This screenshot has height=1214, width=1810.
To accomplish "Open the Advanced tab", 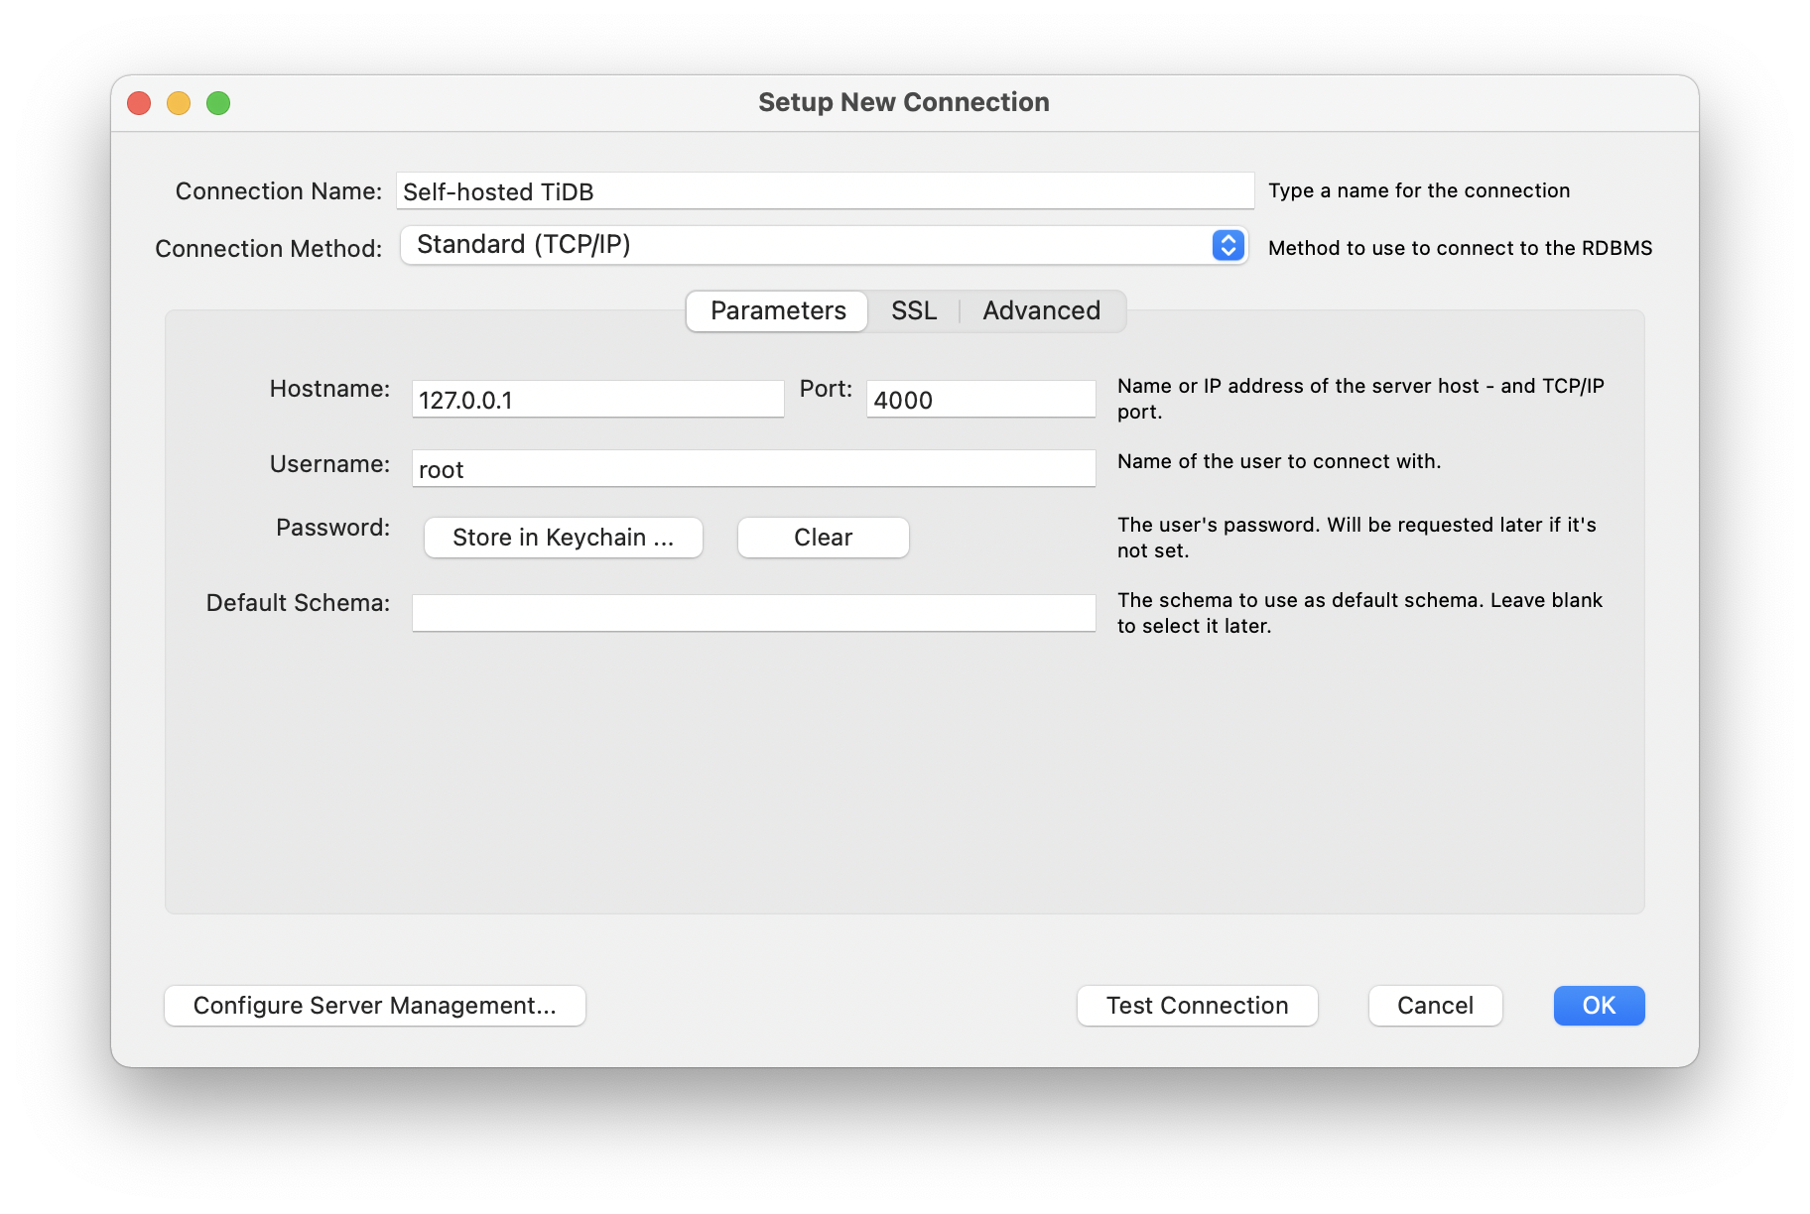I will coord(1041,310).
